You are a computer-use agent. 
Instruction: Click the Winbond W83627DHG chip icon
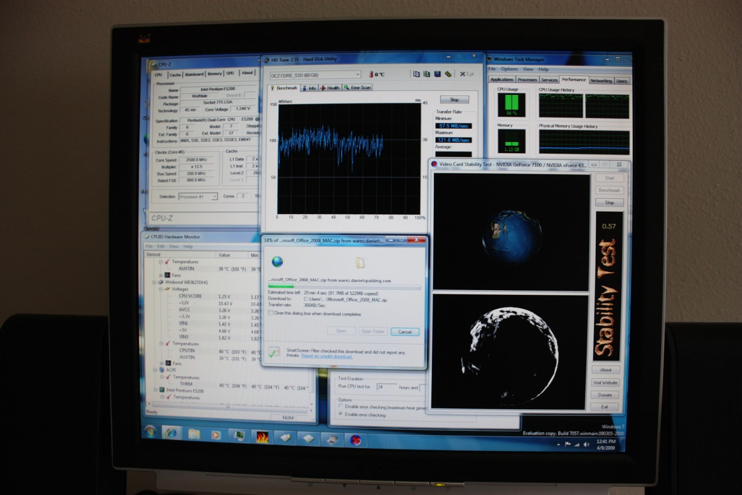click(x=161, y=282)
